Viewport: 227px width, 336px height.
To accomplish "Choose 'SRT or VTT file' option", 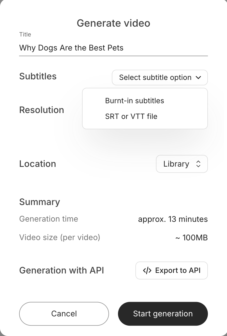I will 131,116.
